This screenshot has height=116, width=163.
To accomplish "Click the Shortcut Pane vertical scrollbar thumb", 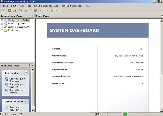I will [33, 88].
